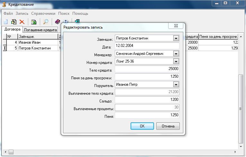Screen dimensions: 246x157
Task: Close the Редактировать запись dialog
Action: tap(176, 26)
